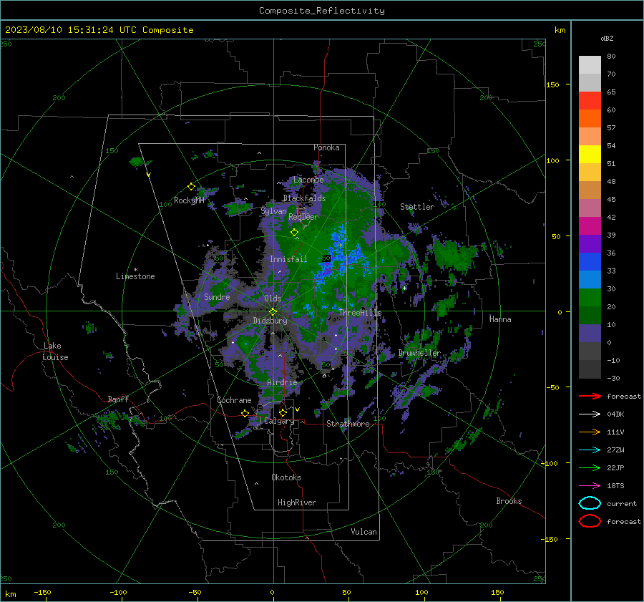The image size is (644, 602).
Task: Click the red forecast ellipse legend icon
Action: point(590,521)
